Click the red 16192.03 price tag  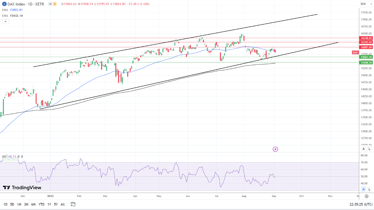point(366,42)
